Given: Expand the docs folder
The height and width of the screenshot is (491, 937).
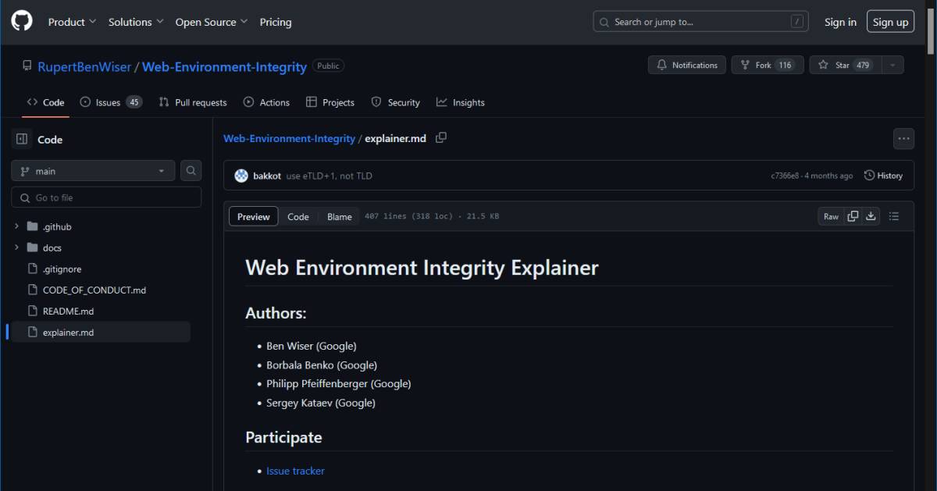Looking at the screenshot, I should 17,247.
